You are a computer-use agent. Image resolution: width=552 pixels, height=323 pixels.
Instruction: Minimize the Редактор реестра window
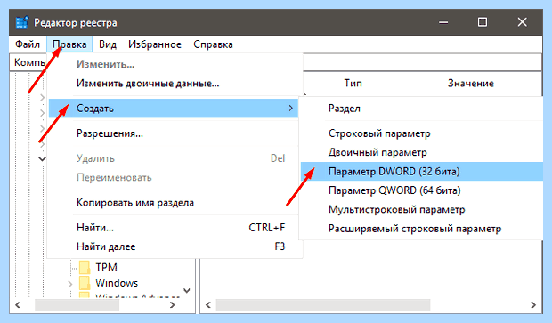pos(443,22)
